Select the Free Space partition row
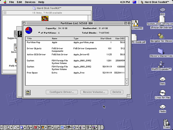This screenshot has height=130, width=173. [x=75, y=73]
